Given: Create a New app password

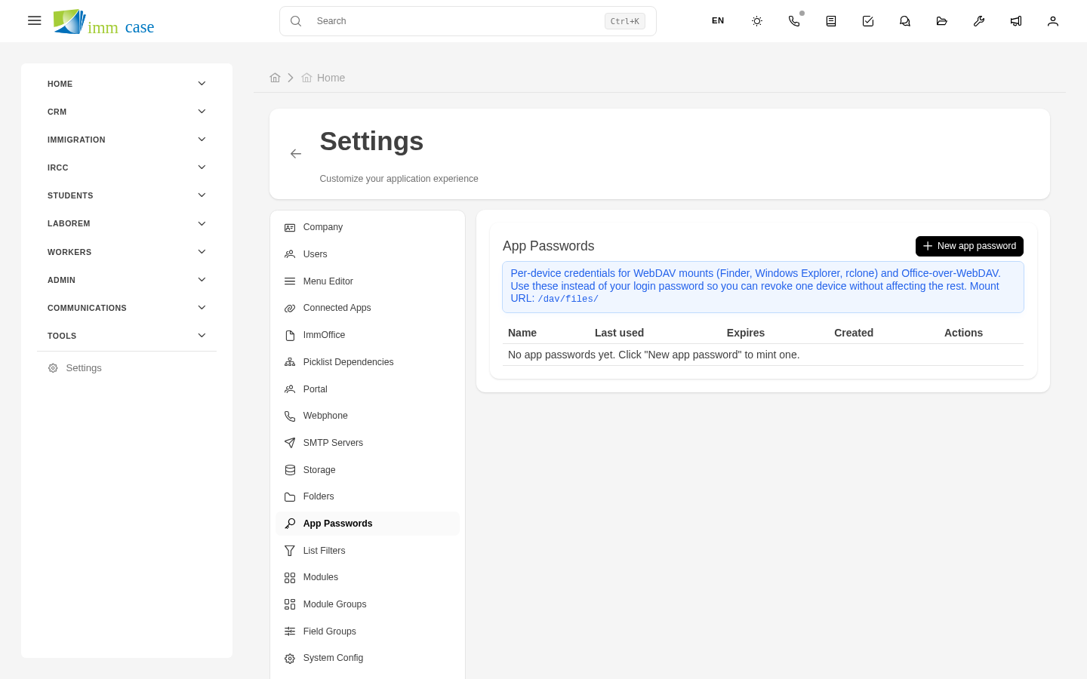Looking at the screenshot, I should click(x=969, y=246).
